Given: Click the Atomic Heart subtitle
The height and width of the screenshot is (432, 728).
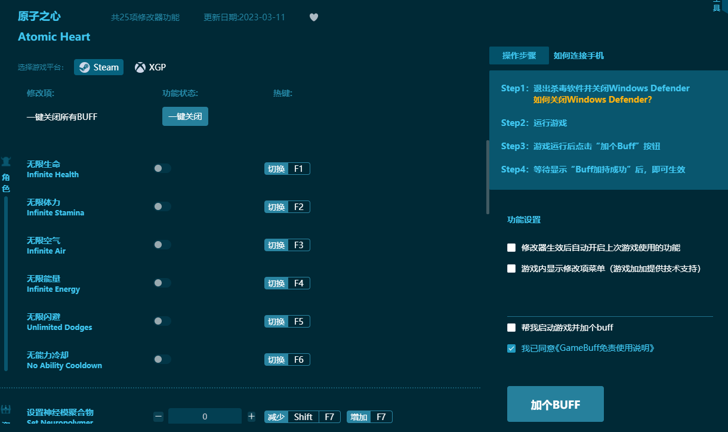Looking at the screenshot, I should [x=54, y=37].
